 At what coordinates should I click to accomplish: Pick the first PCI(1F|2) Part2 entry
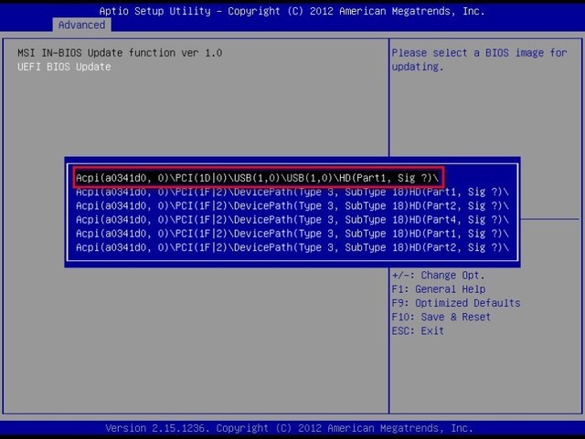(292, 205)
